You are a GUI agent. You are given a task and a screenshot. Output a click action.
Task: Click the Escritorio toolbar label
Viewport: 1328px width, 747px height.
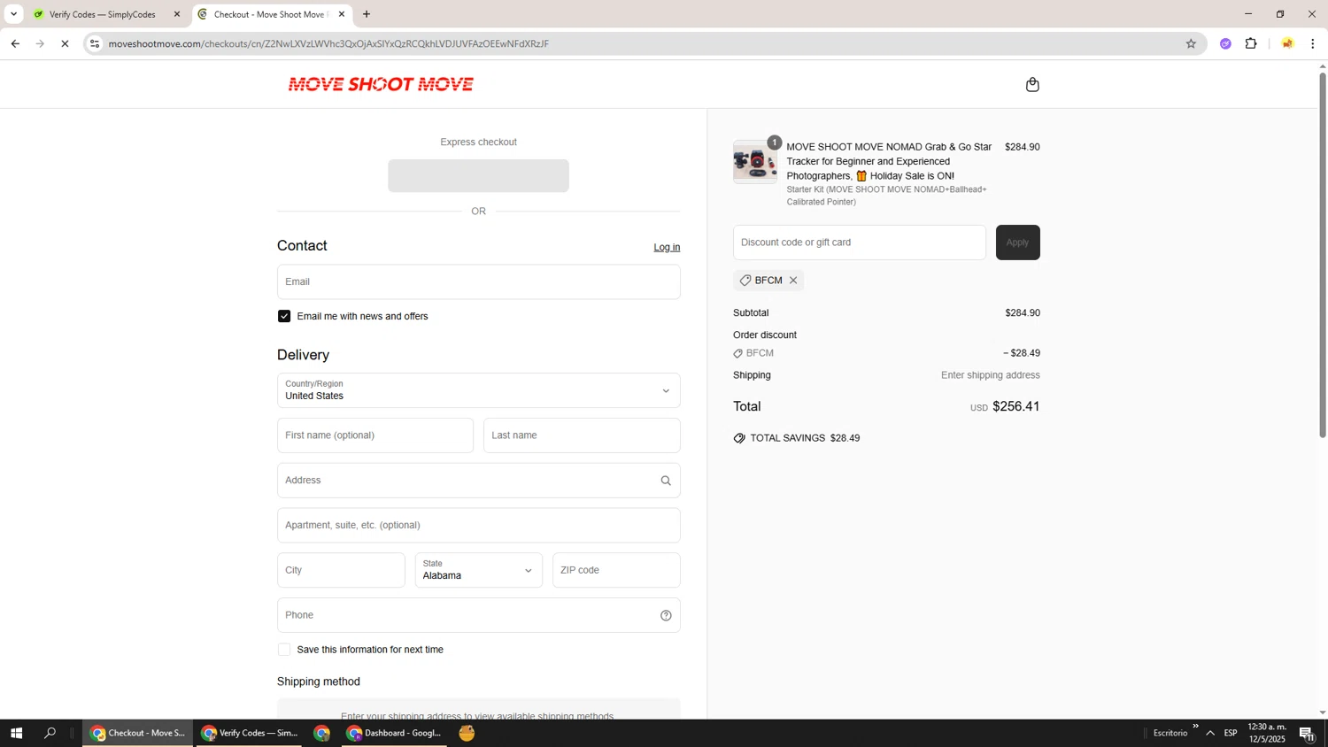point(1170,733)
